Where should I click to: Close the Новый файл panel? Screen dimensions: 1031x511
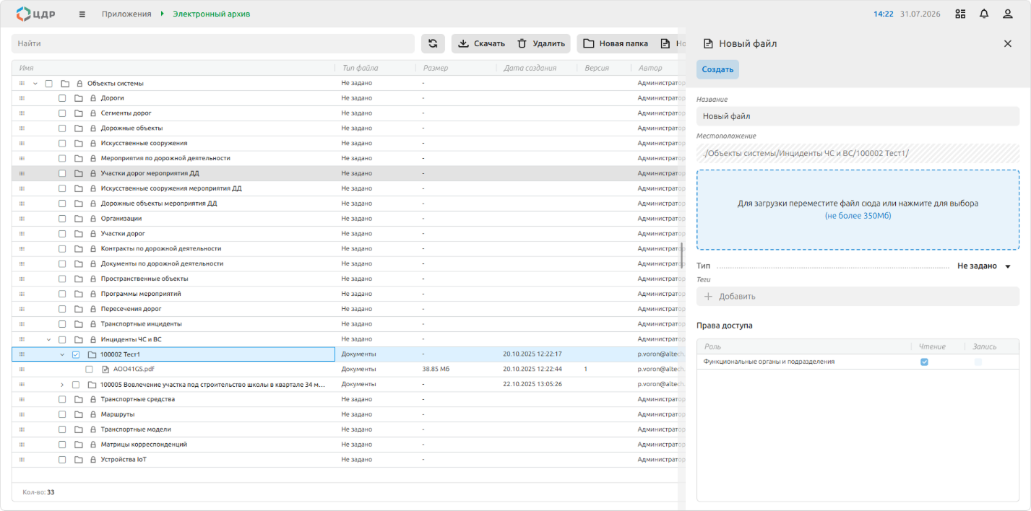click(1008, 43)
